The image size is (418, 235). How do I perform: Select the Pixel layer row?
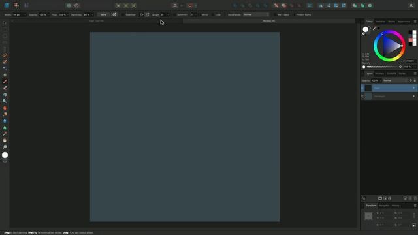click(389, 88)
